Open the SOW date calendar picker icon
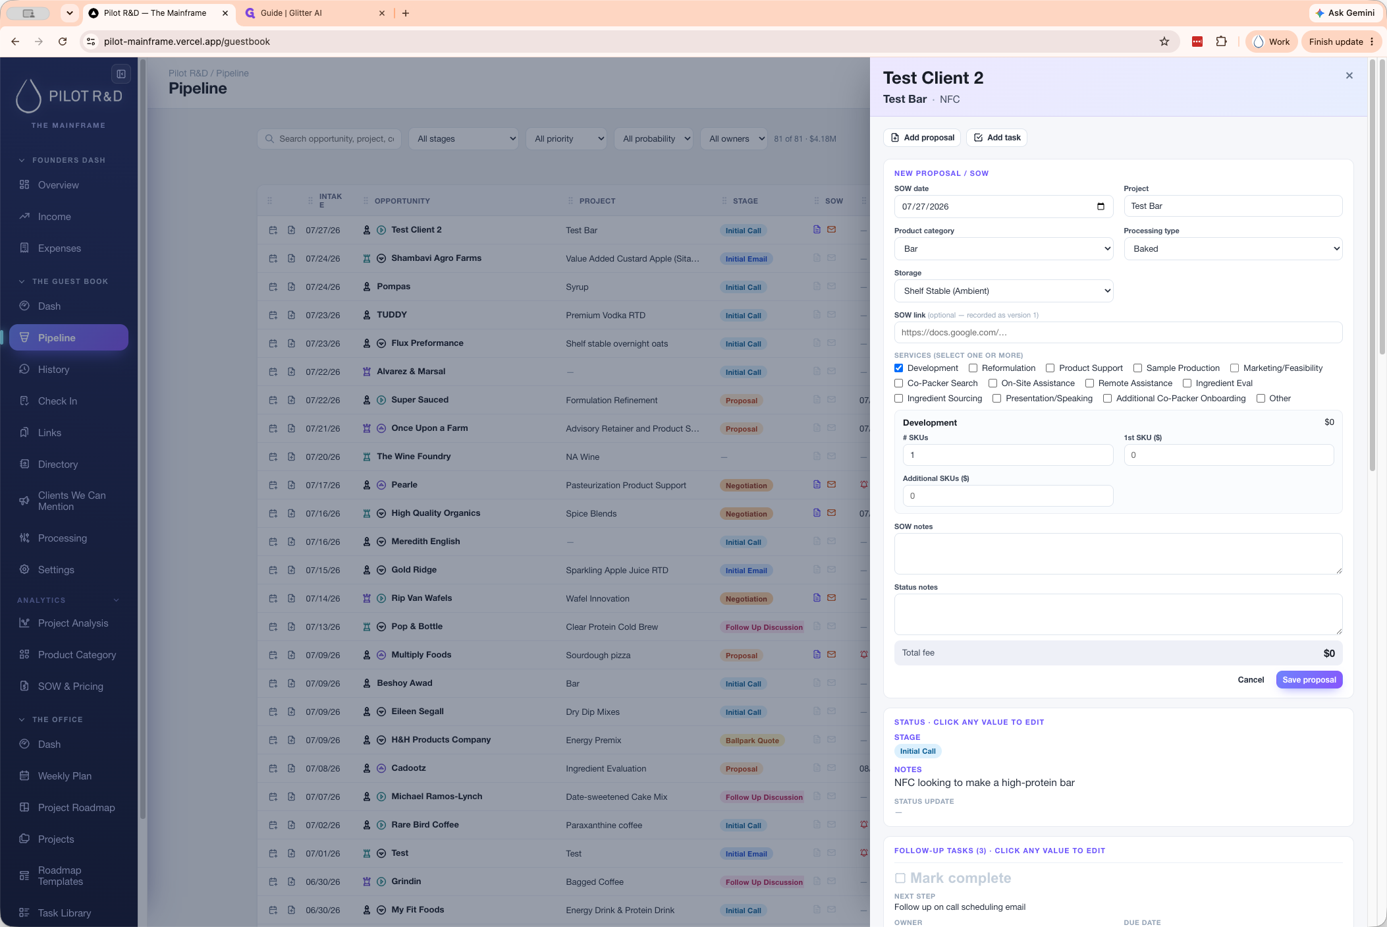The height and width of the screenshot is (927, 1387). (1101, 206)
